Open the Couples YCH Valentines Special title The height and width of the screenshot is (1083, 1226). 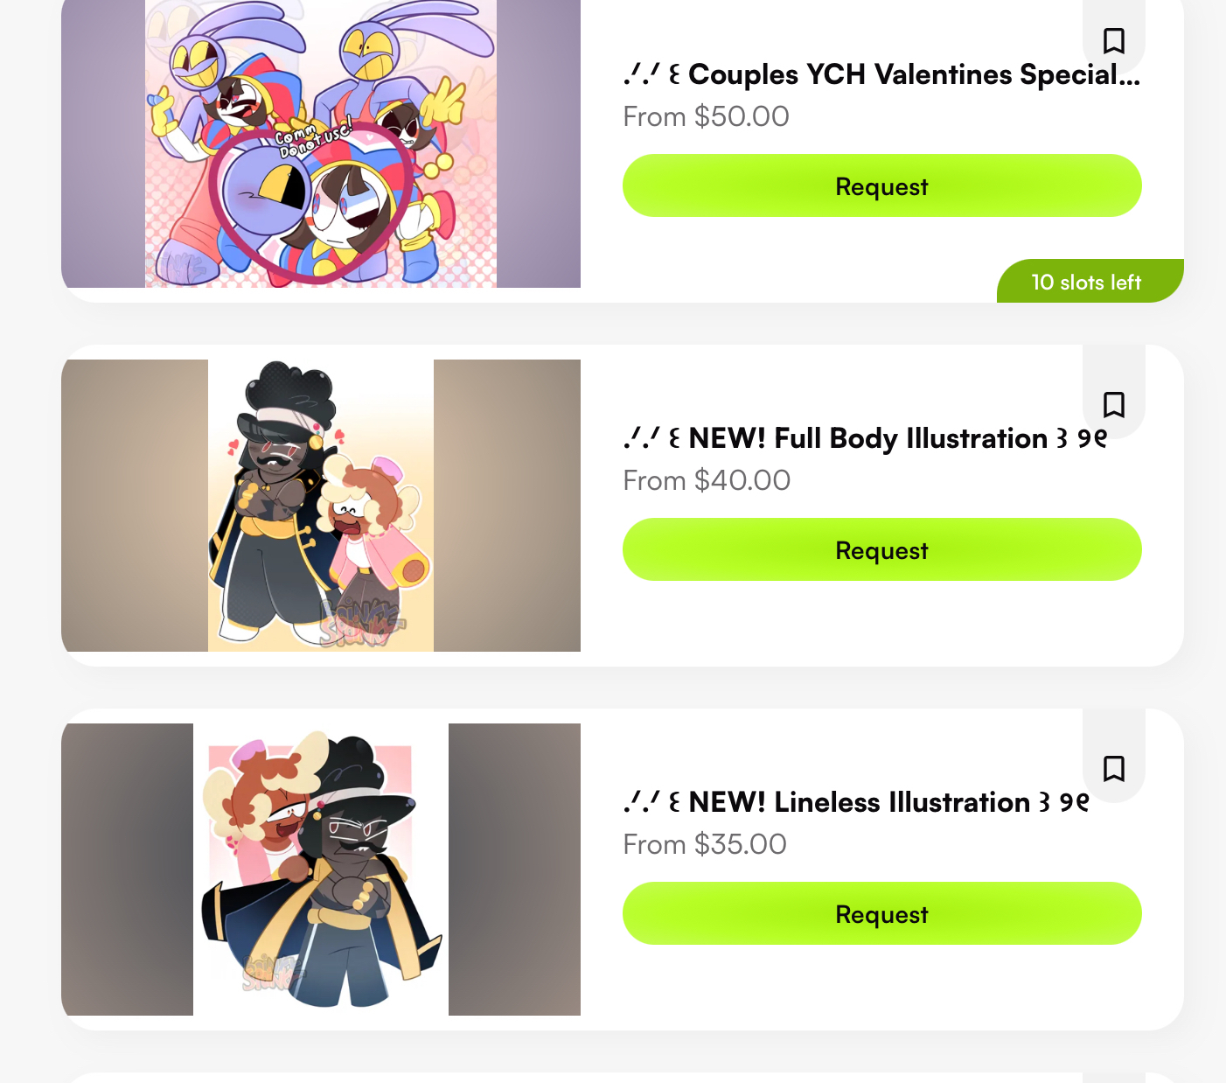click(x=881, y=74)
